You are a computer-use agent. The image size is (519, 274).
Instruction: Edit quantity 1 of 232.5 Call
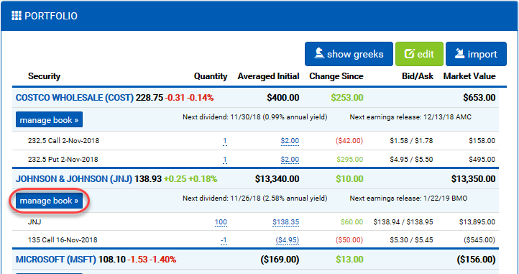coord(225,141)
